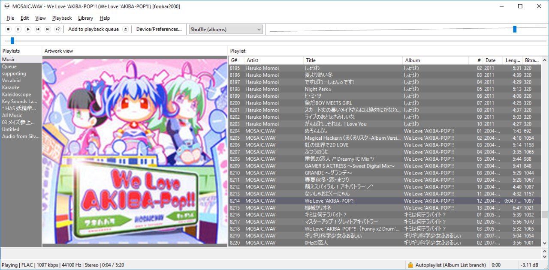
Task: Play a random track
Action: coord(57,29)
